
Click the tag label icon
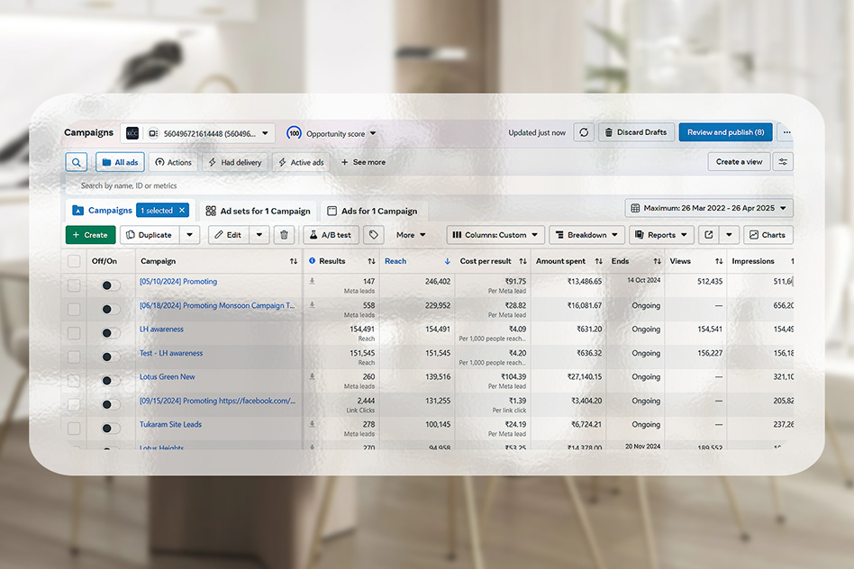coord(374,235)
